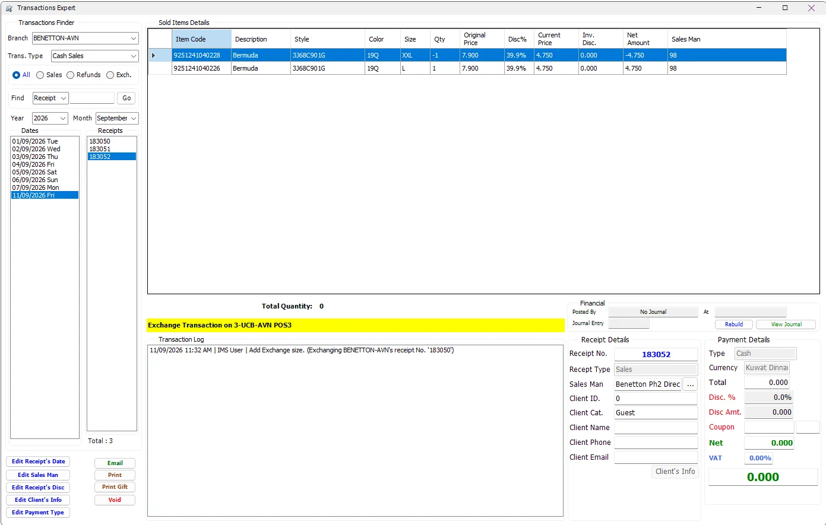Click the Edit Receipt's Date button
826x525 pixels.
point(38,462)
